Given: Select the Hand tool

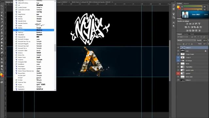Looking at the screenshot, I should coord(2,66).
